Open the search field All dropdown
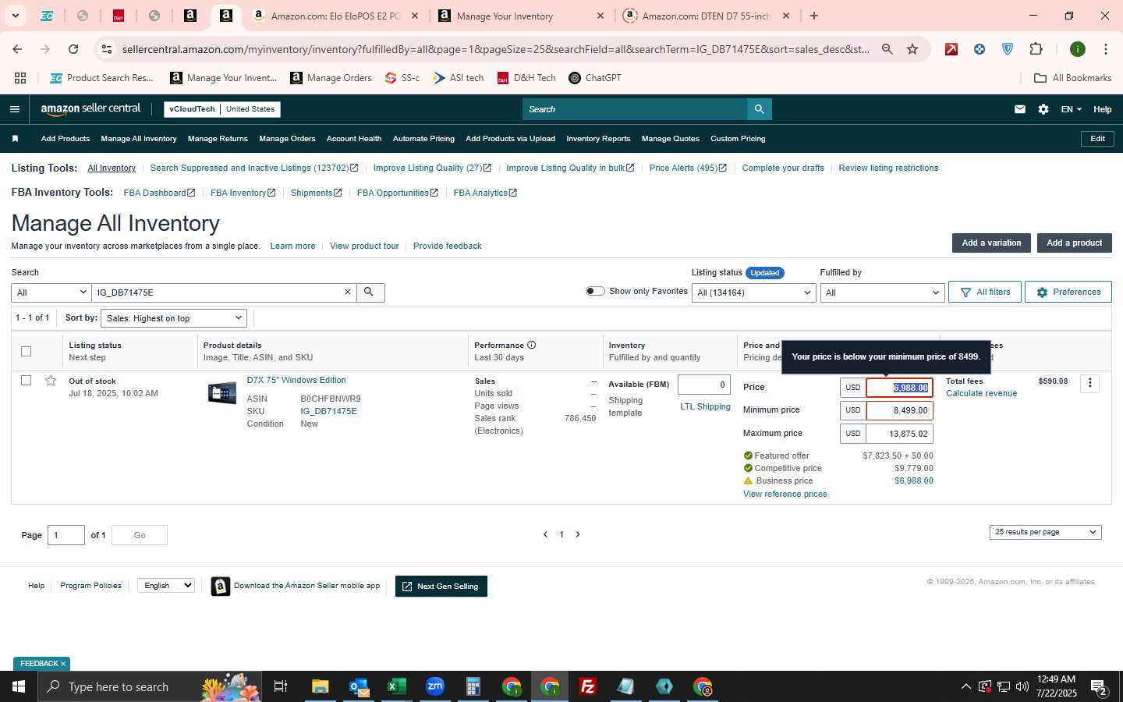Viewport: 1123px width, 702px height. [51, 292]
